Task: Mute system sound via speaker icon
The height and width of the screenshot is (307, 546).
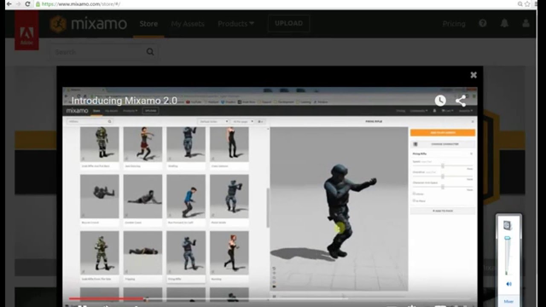Action: 508,284
